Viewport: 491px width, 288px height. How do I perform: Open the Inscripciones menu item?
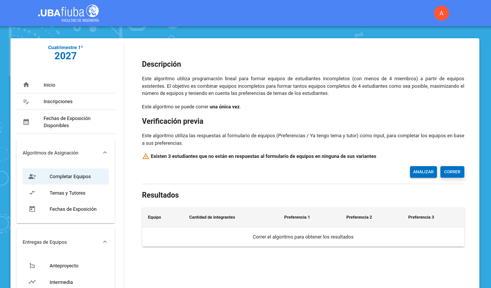pyautogui.click(x=58, y=102)
